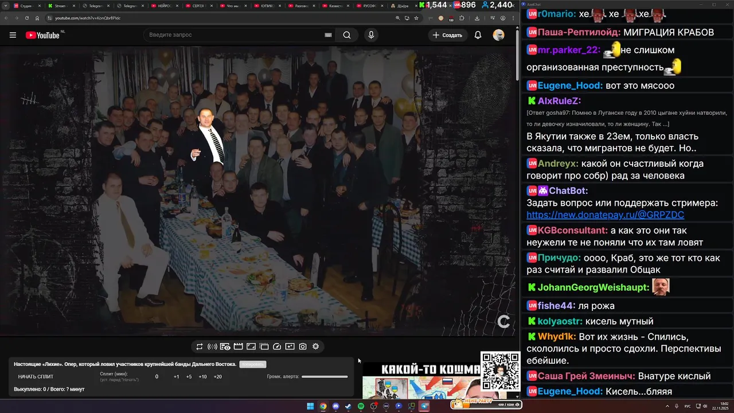Click the +1 split minutes button
Viewport: 734px width, 413px height.
pyautogui.click(x=176, y=377)
